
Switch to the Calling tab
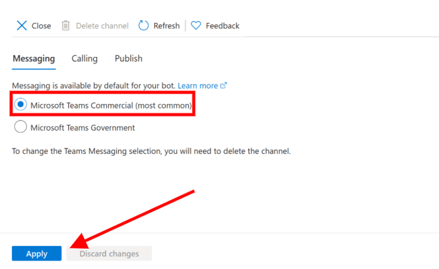85,58
